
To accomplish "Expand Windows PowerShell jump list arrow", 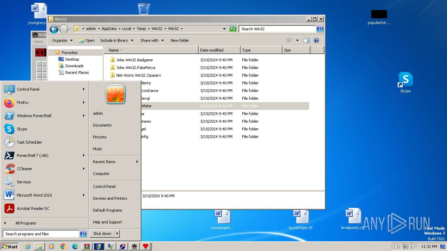I will coord(84,116).
